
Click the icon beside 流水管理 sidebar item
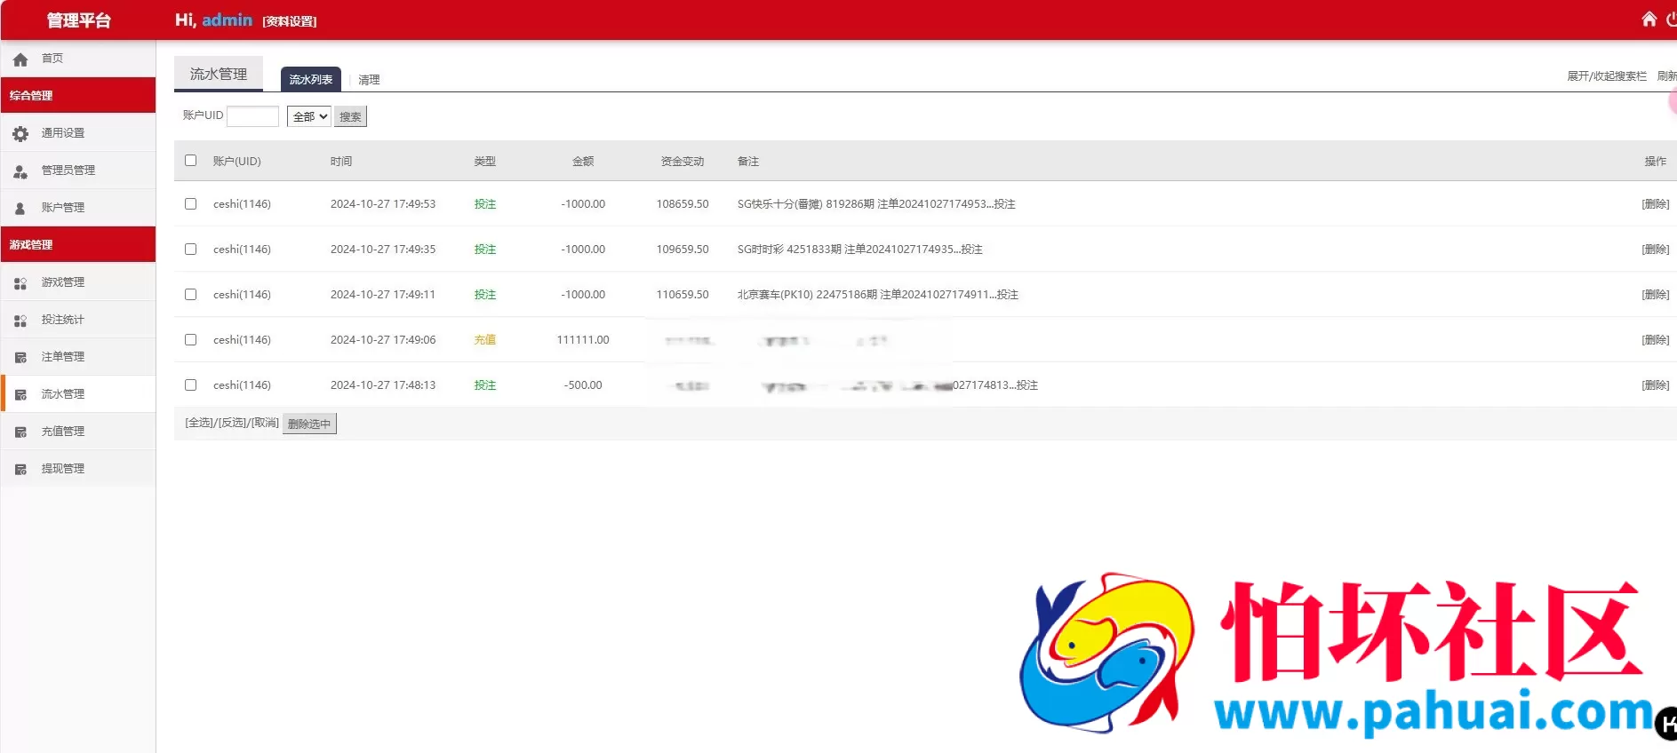click(20, 395)
